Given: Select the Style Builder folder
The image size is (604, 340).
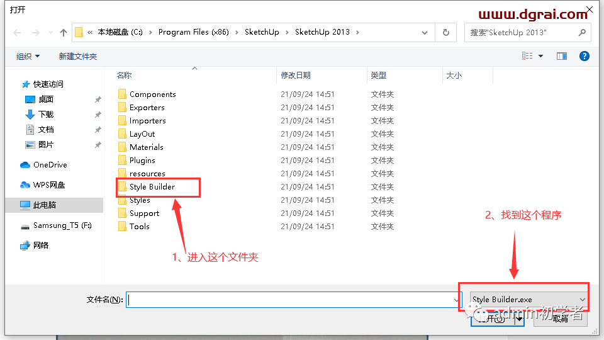Looking at the screenshot, I should coord(152,186).
